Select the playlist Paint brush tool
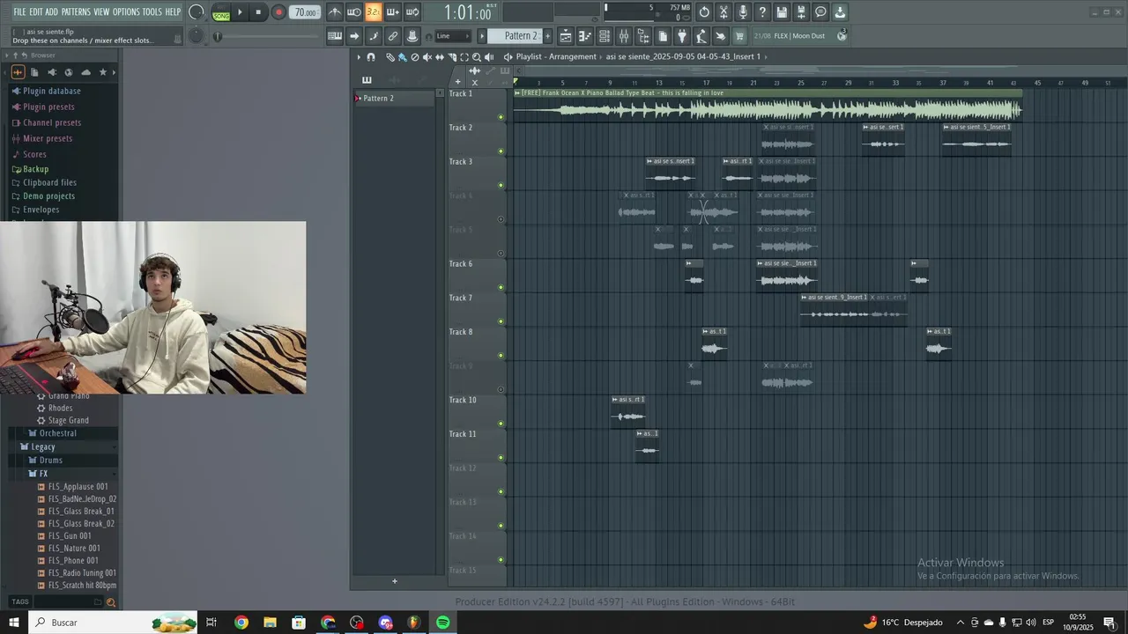 403,56
